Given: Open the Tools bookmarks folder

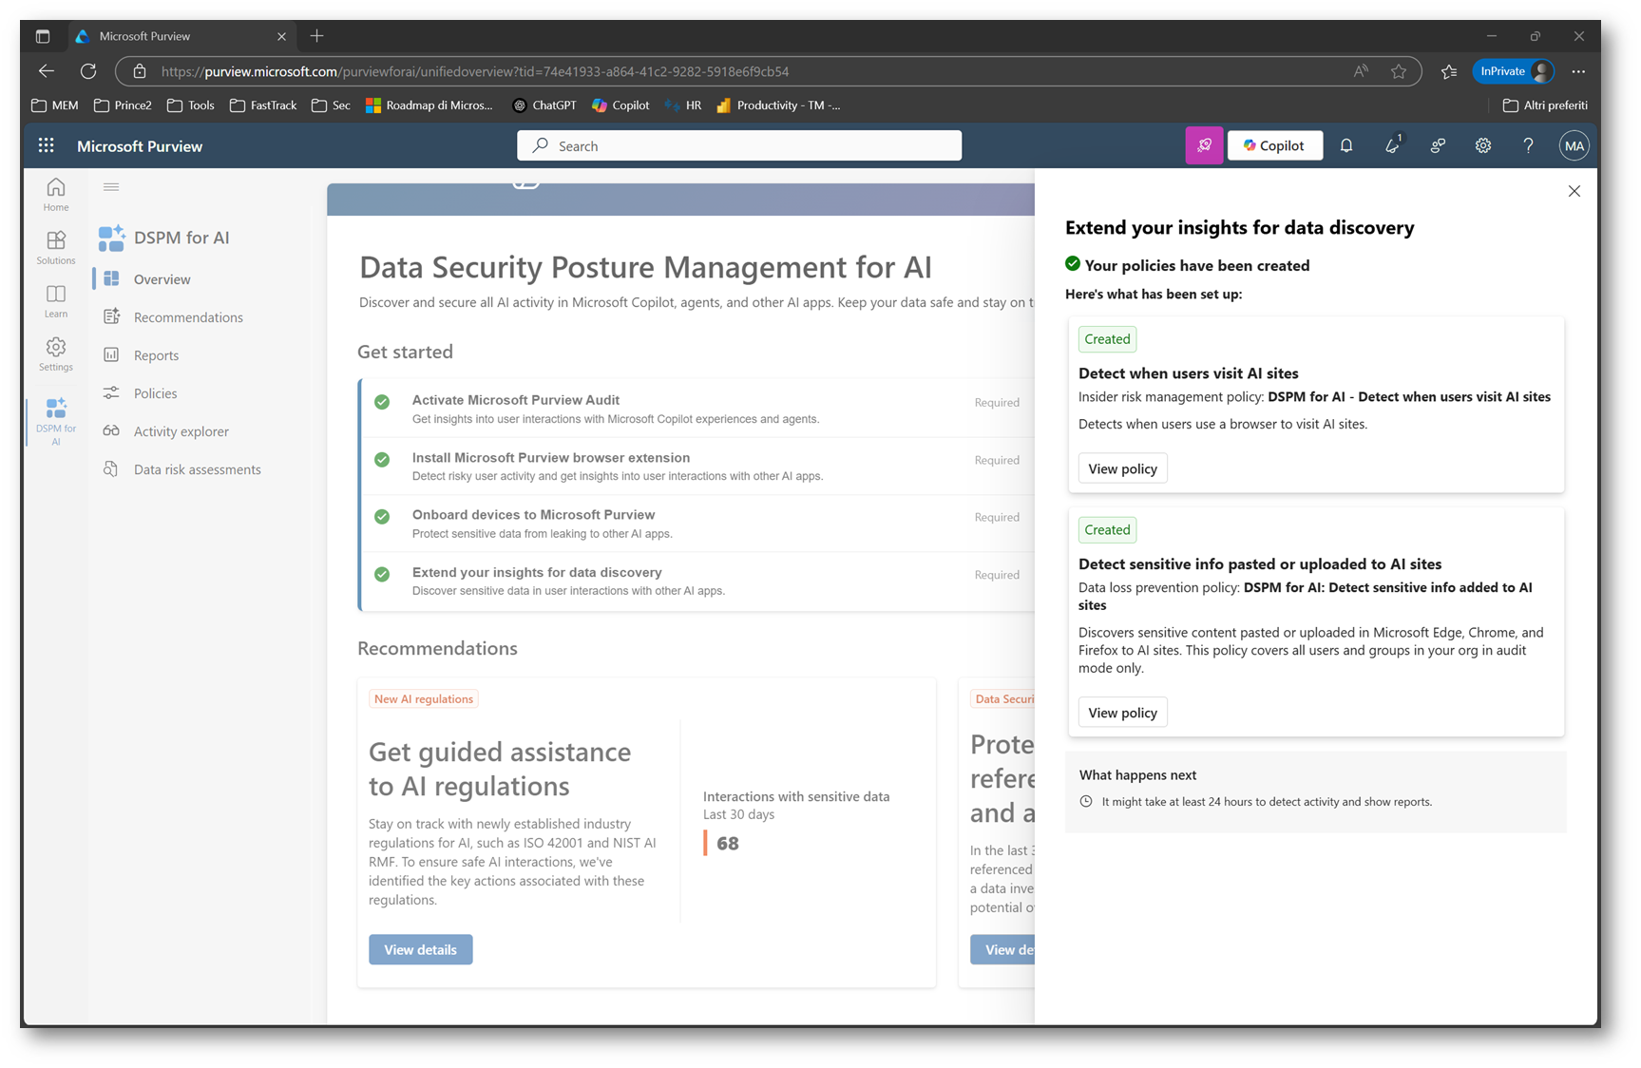Looking at the screenshot, I should point(191,105).
